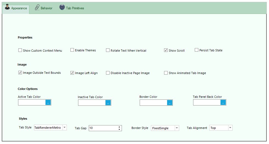Click inside the Active Tab Color field
This screenshot has width=269, height=144.
tap(32, 102)
